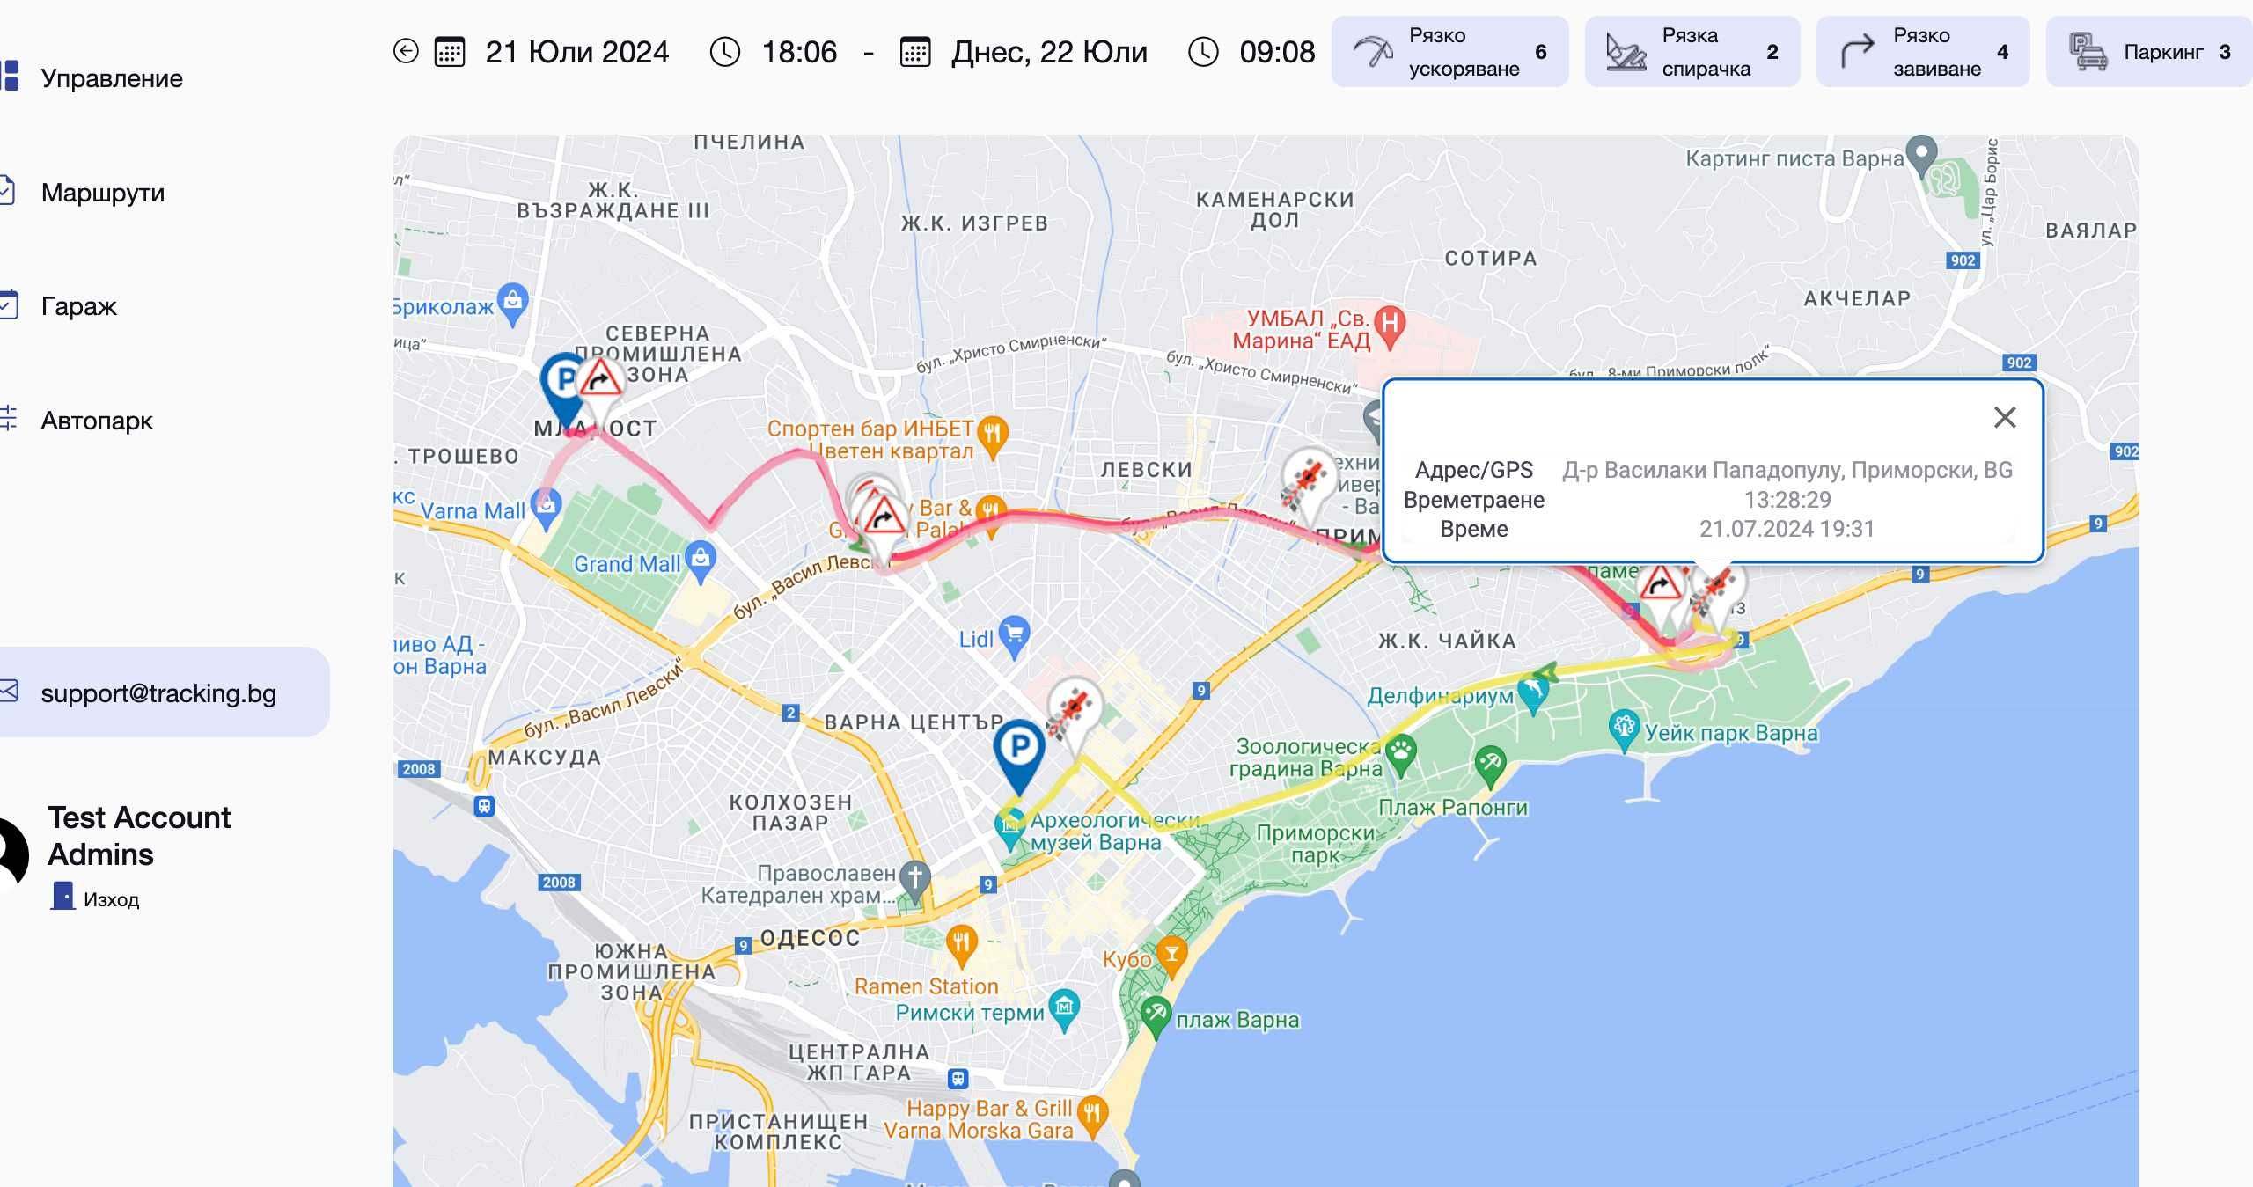Click the Кубо bar pin
This screenshot has height=1187, width=2253.
pyautogui.click(x=1171, y=956)
